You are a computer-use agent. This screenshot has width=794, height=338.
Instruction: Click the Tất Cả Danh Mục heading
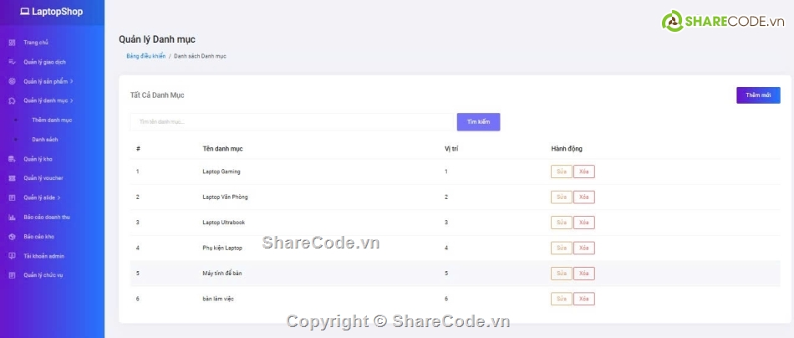coord(157,95)
